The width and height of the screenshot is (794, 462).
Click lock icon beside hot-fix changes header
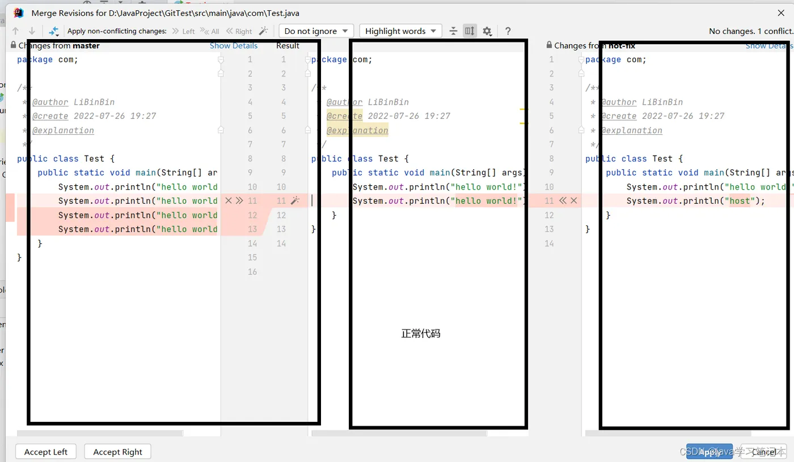pos(549,45)
